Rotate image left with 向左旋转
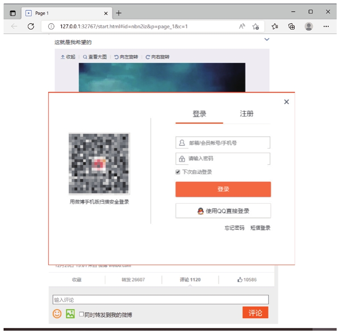 click(x=126, y=57)
